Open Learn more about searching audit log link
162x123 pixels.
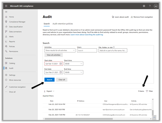pos(87,35)
